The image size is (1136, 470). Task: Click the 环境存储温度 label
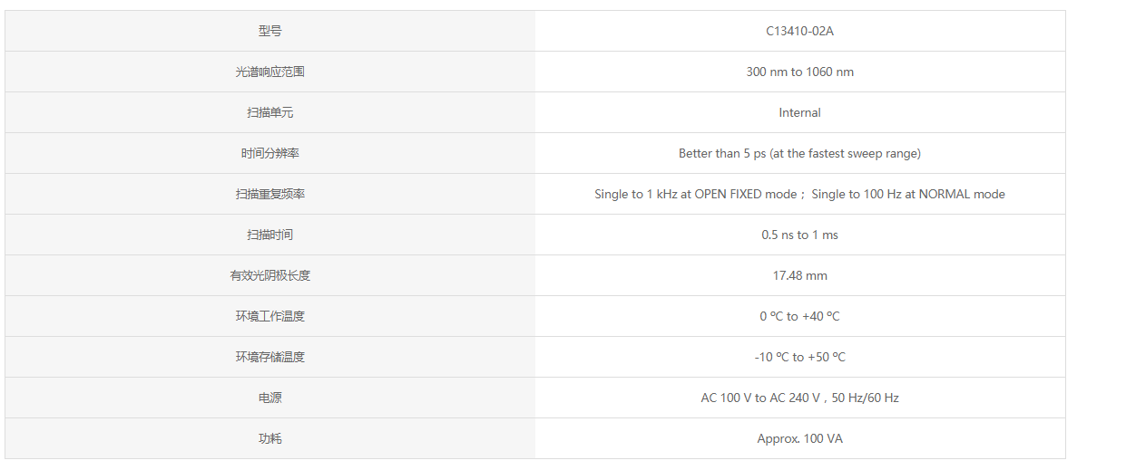(x=269, y=357)
